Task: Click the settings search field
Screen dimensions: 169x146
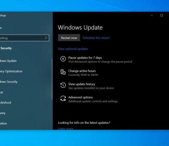Action: pyautogui.click(x=24, y=38)
